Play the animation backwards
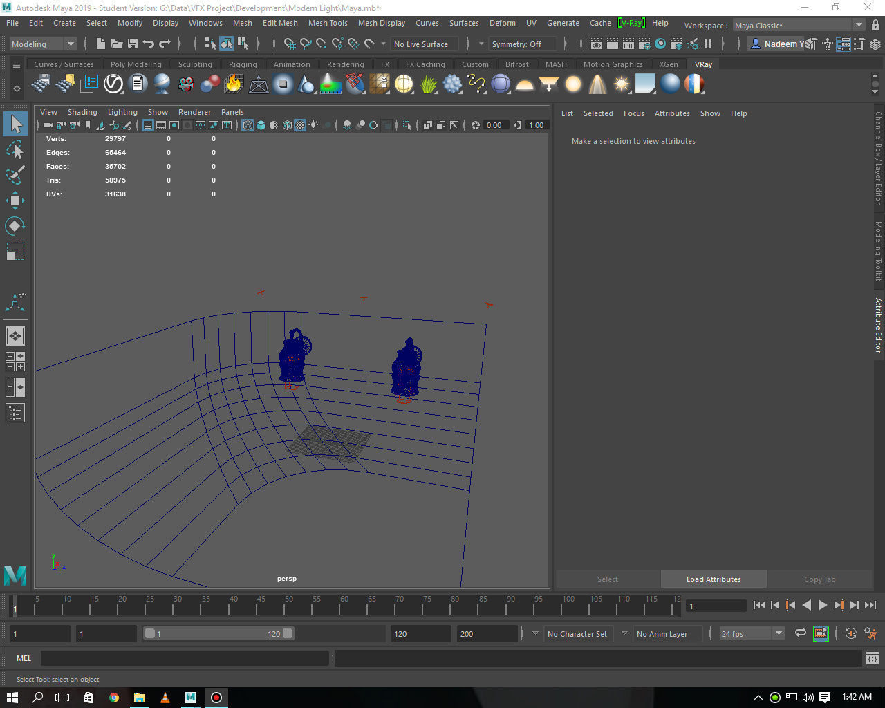885x708 pixels. 807,605
